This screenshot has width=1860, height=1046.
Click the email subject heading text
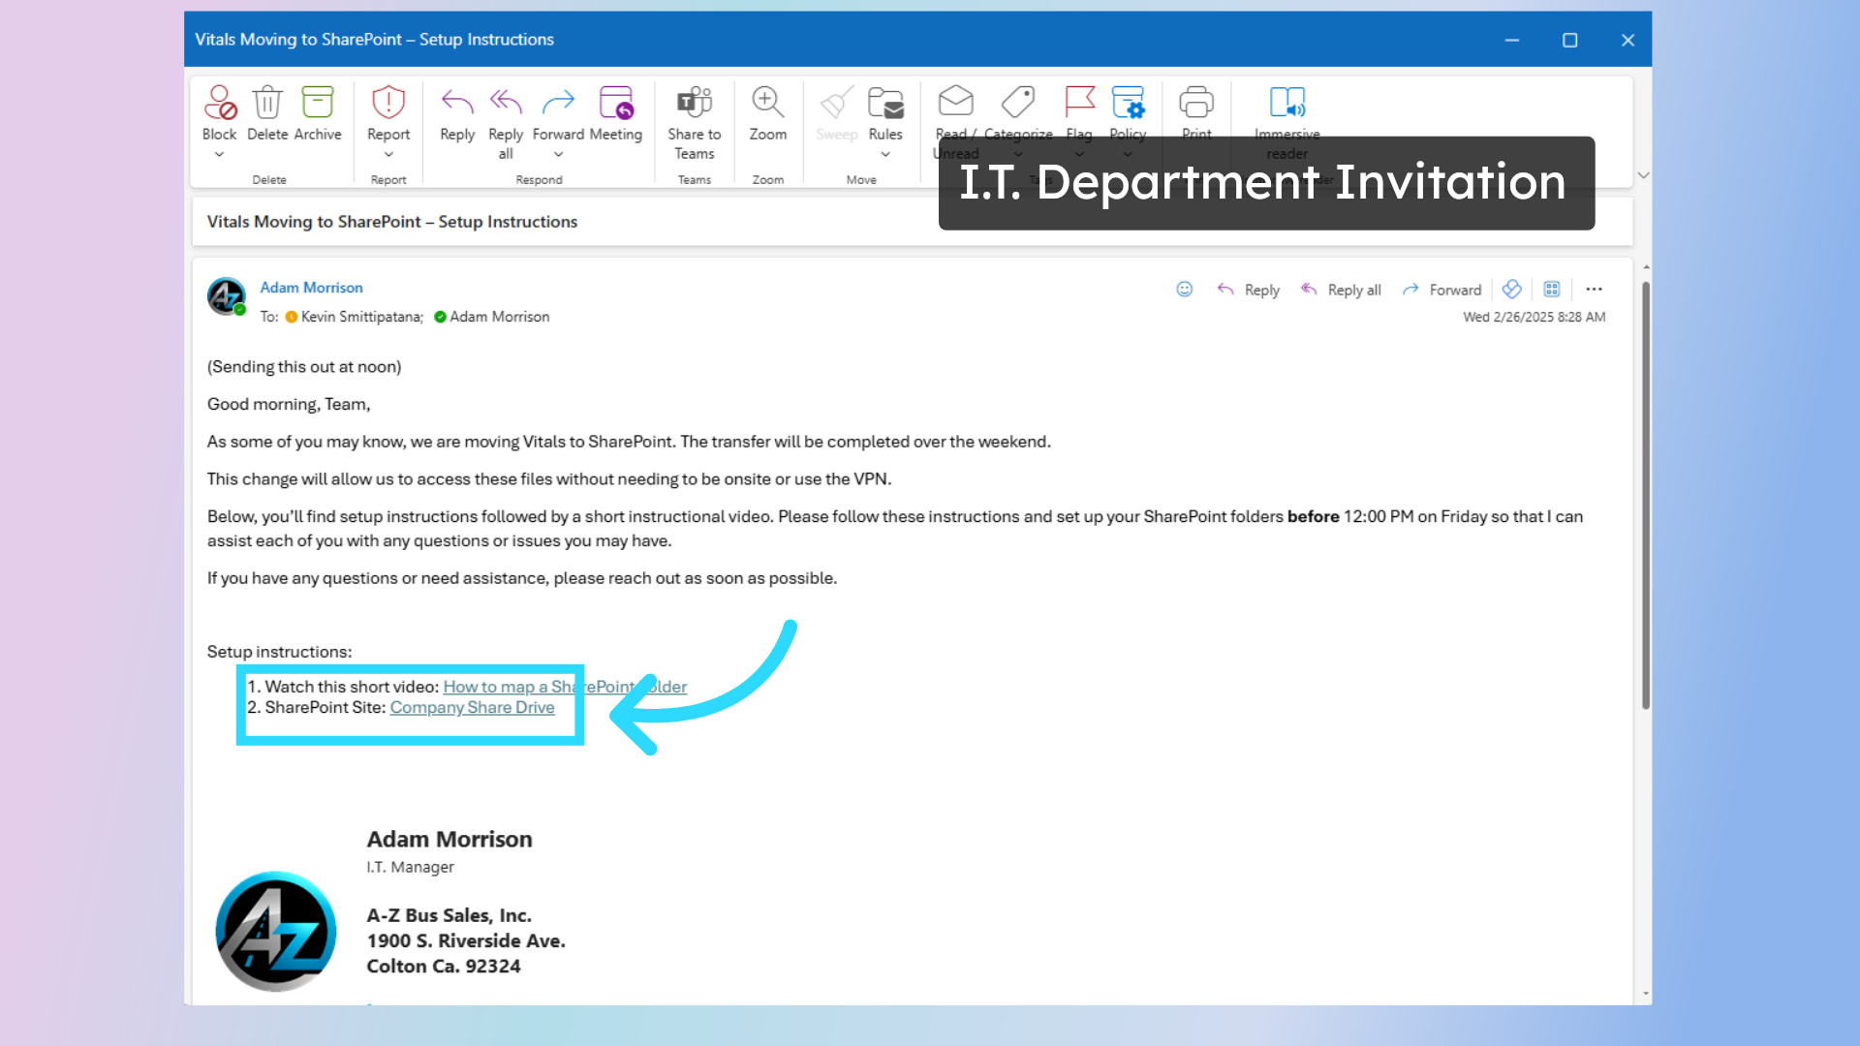(x=392, y=222)
